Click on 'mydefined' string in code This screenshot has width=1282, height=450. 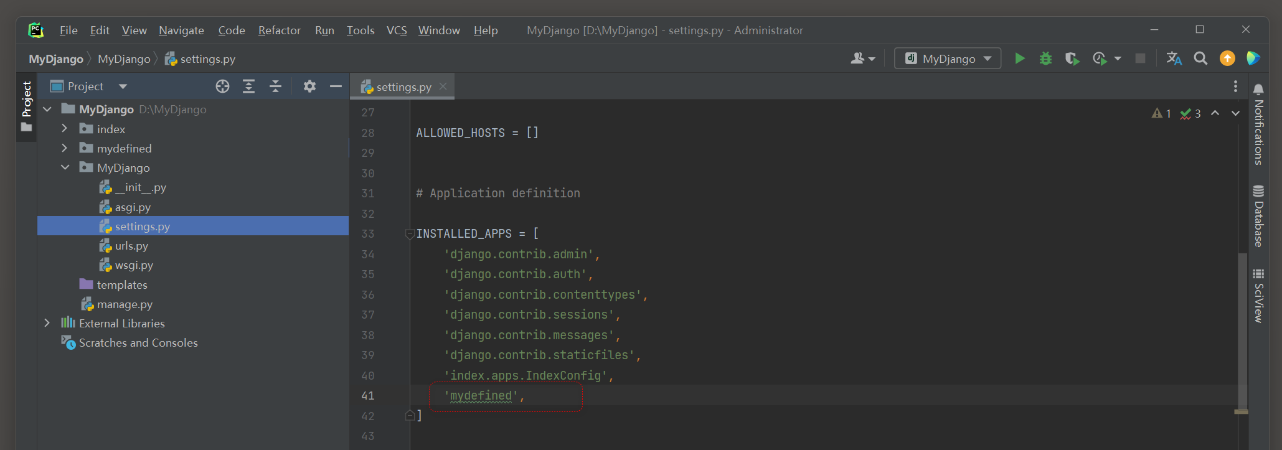pyautogui.click(x=481, y=396)
